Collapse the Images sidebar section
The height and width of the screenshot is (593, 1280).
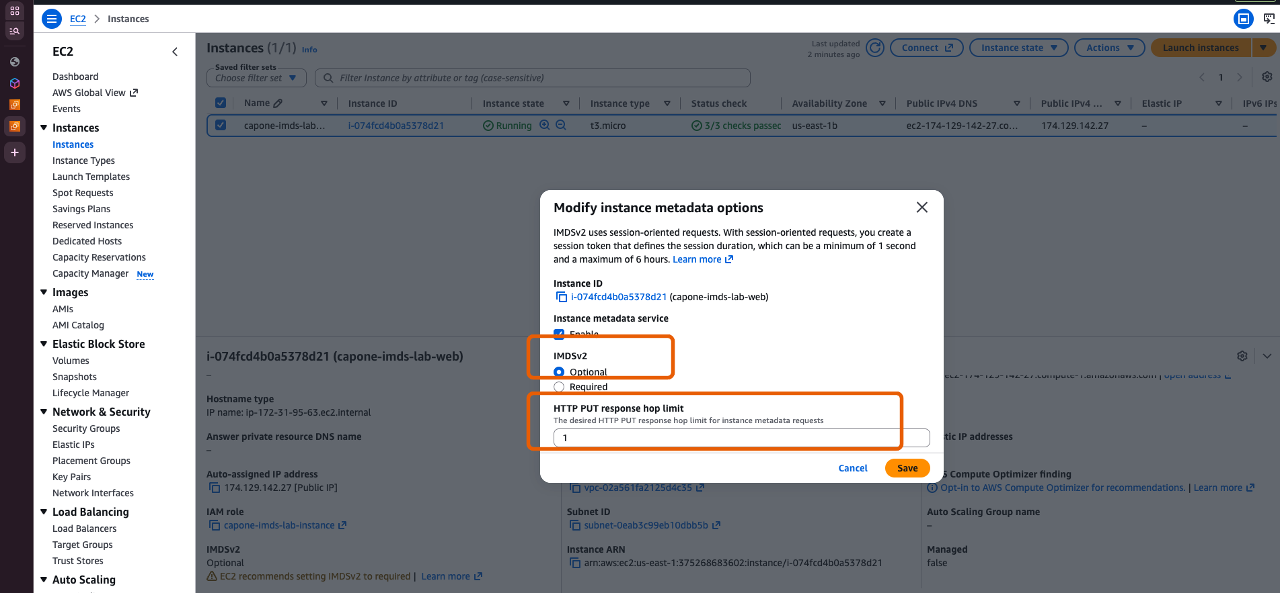click(x=44, y=292)
